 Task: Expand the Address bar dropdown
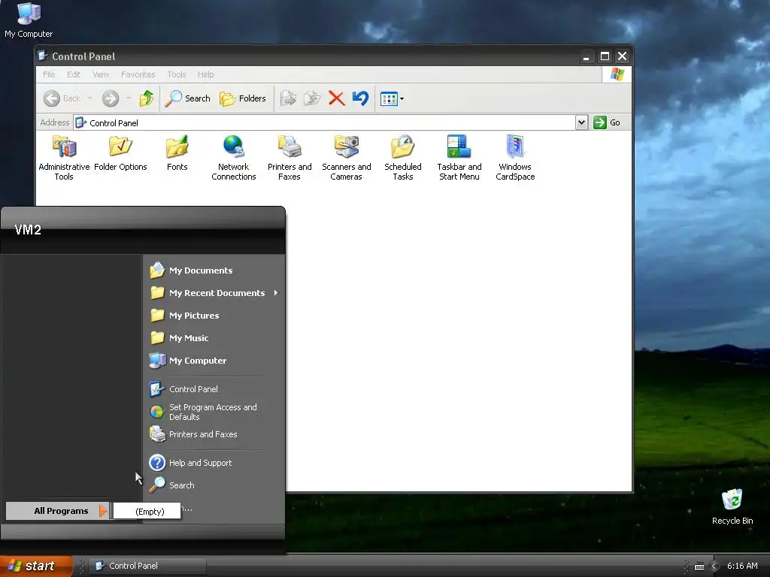(581, 122)
